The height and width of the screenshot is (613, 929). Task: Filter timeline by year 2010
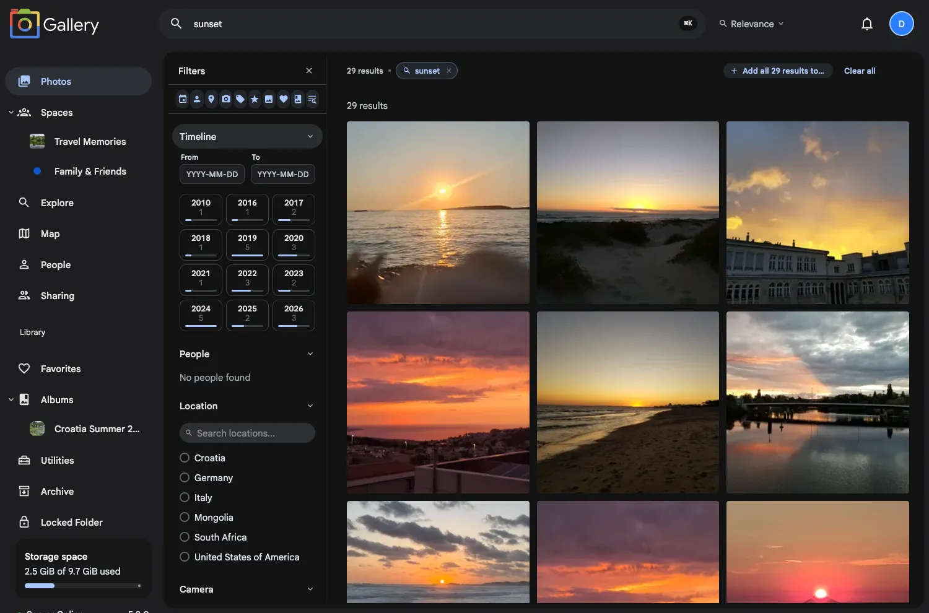click(x=201, y=209)
